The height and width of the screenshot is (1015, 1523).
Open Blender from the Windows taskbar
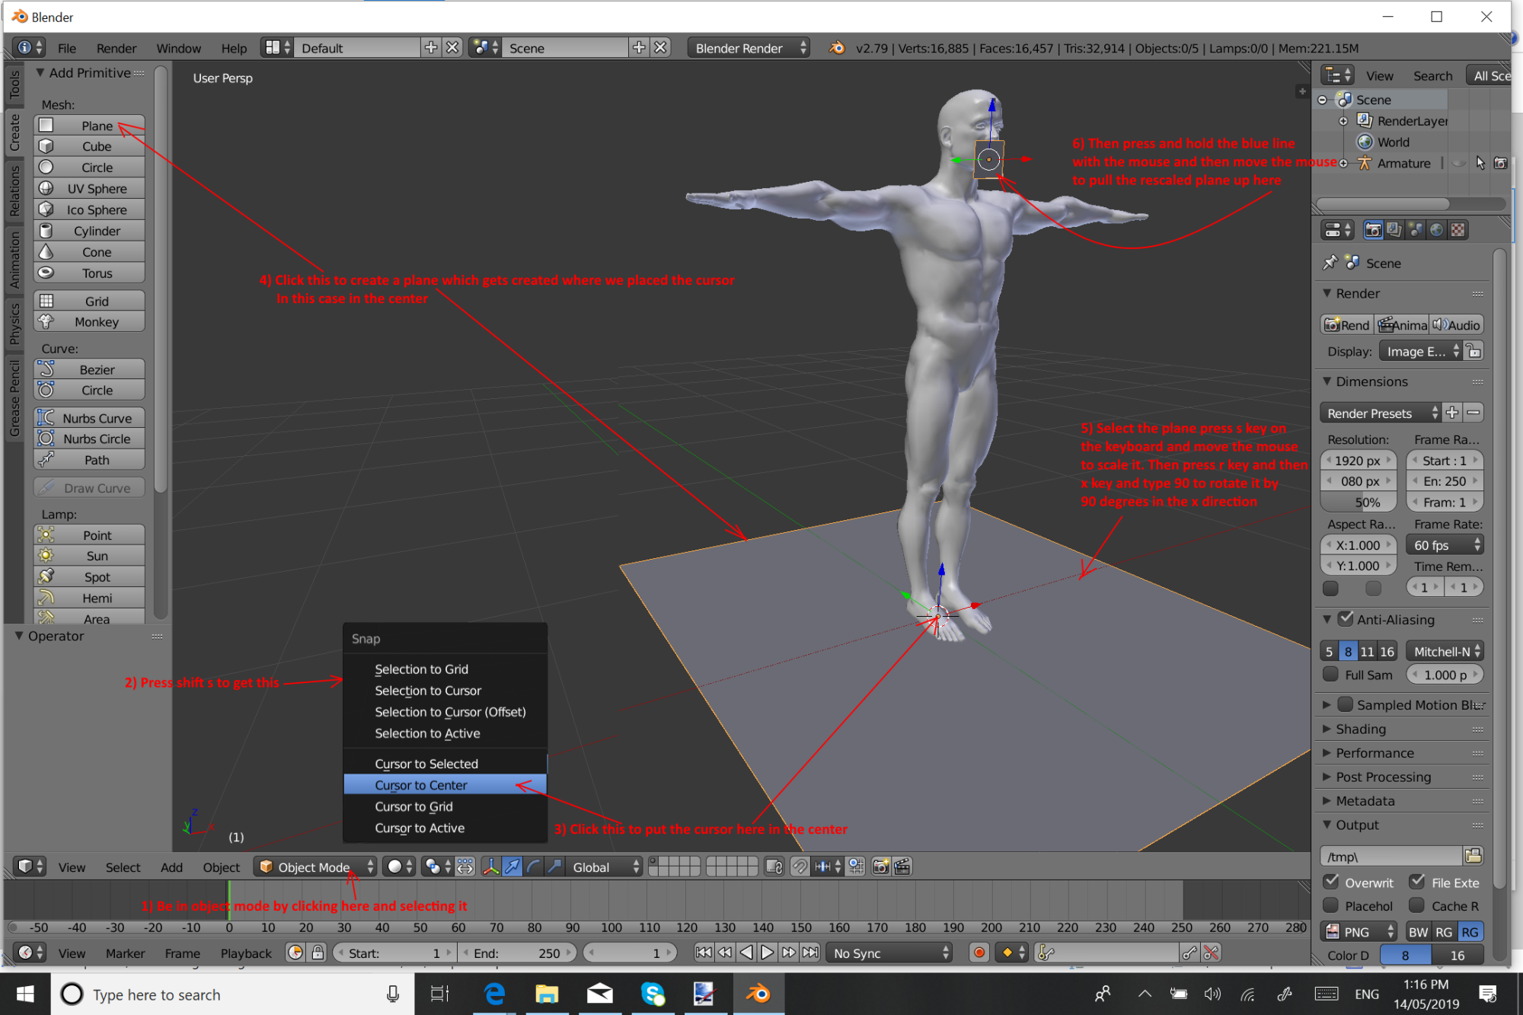point(758,994)
